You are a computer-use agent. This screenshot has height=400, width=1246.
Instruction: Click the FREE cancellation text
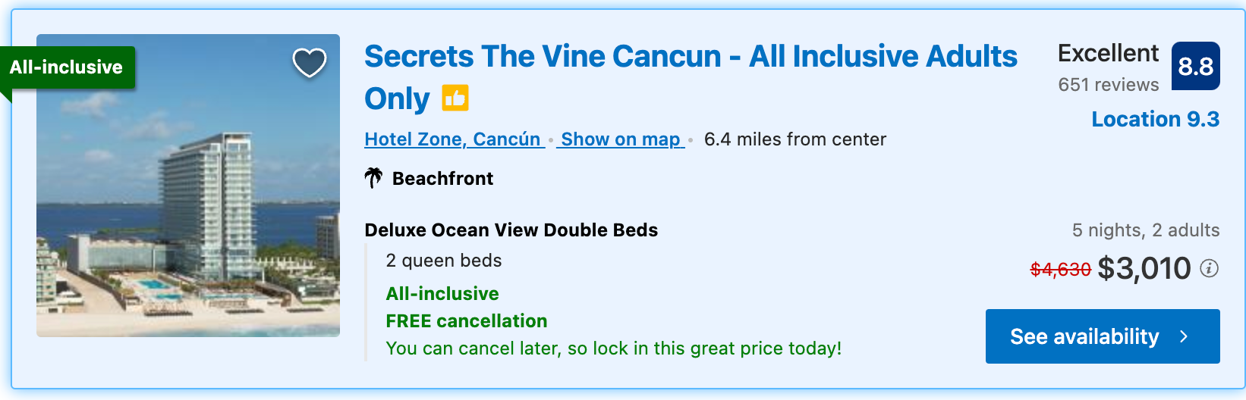(x=467, y=321)
